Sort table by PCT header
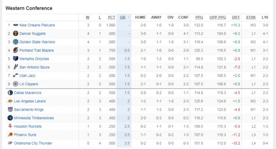The image size is (276, 149). coord(111,17)
